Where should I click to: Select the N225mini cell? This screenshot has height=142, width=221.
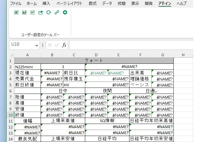tap(27, 67)
